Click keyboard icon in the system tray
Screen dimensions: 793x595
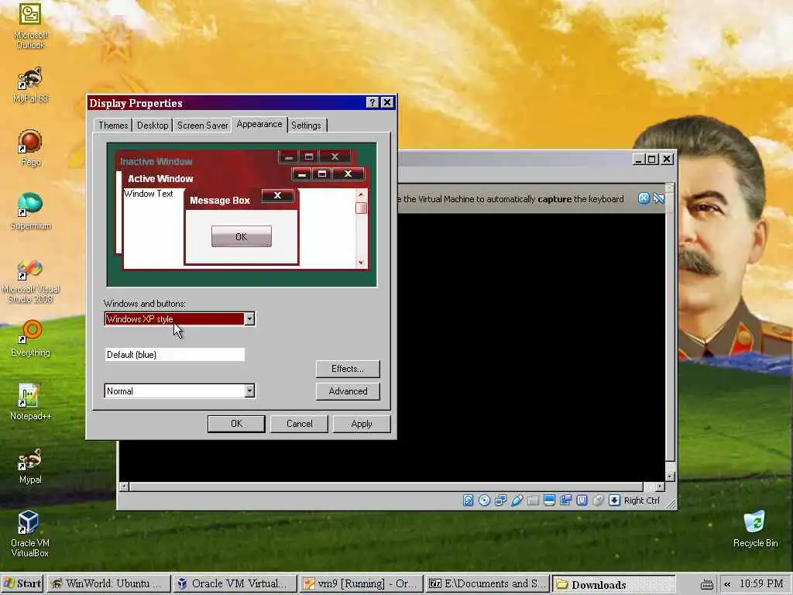[707, 584]
